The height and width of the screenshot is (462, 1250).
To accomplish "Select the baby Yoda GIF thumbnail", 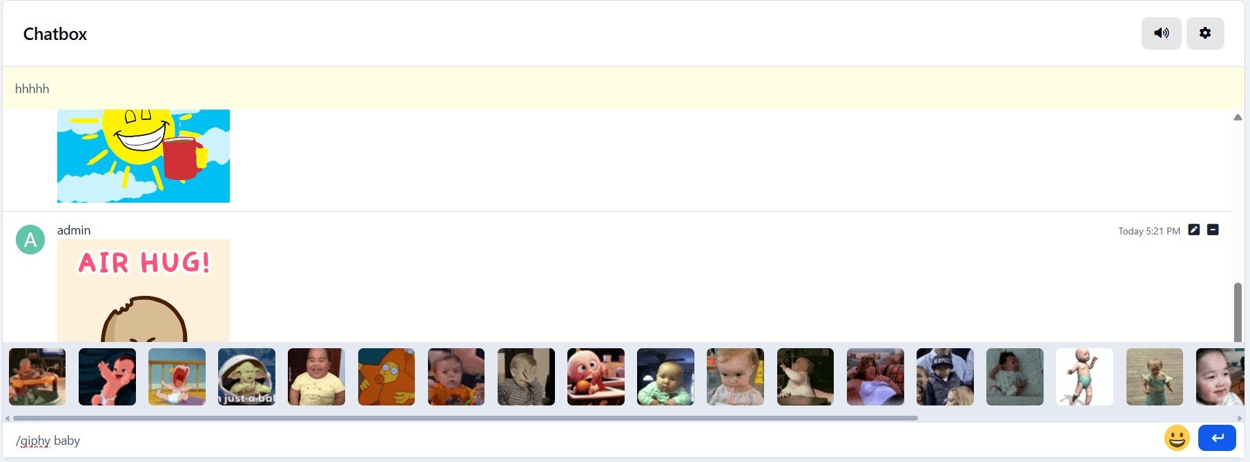I will click(246, 376).
